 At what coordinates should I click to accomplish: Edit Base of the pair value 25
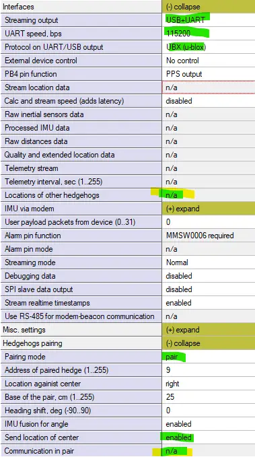209,397
